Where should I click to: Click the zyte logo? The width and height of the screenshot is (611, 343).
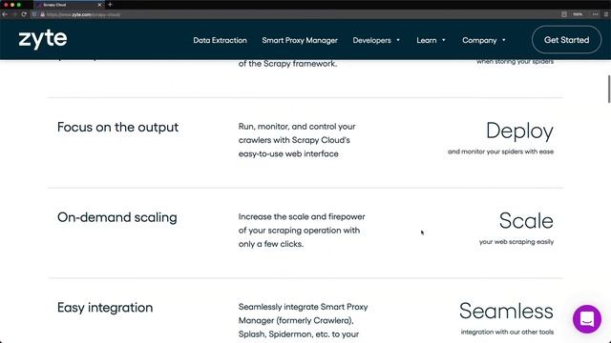pyautogui.click(x=43, y=39)
